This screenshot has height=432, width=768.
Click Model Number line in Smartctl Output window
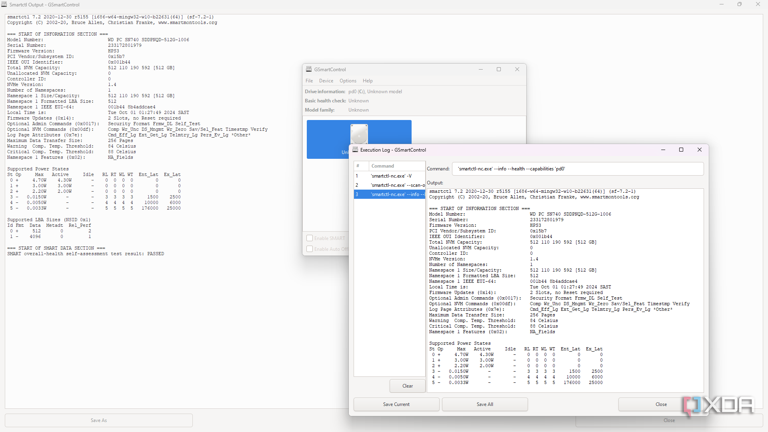point(98,40)
